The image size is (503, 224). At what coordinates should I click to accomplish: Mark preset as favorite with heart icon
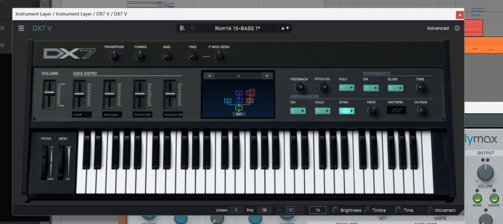point(193,28)
